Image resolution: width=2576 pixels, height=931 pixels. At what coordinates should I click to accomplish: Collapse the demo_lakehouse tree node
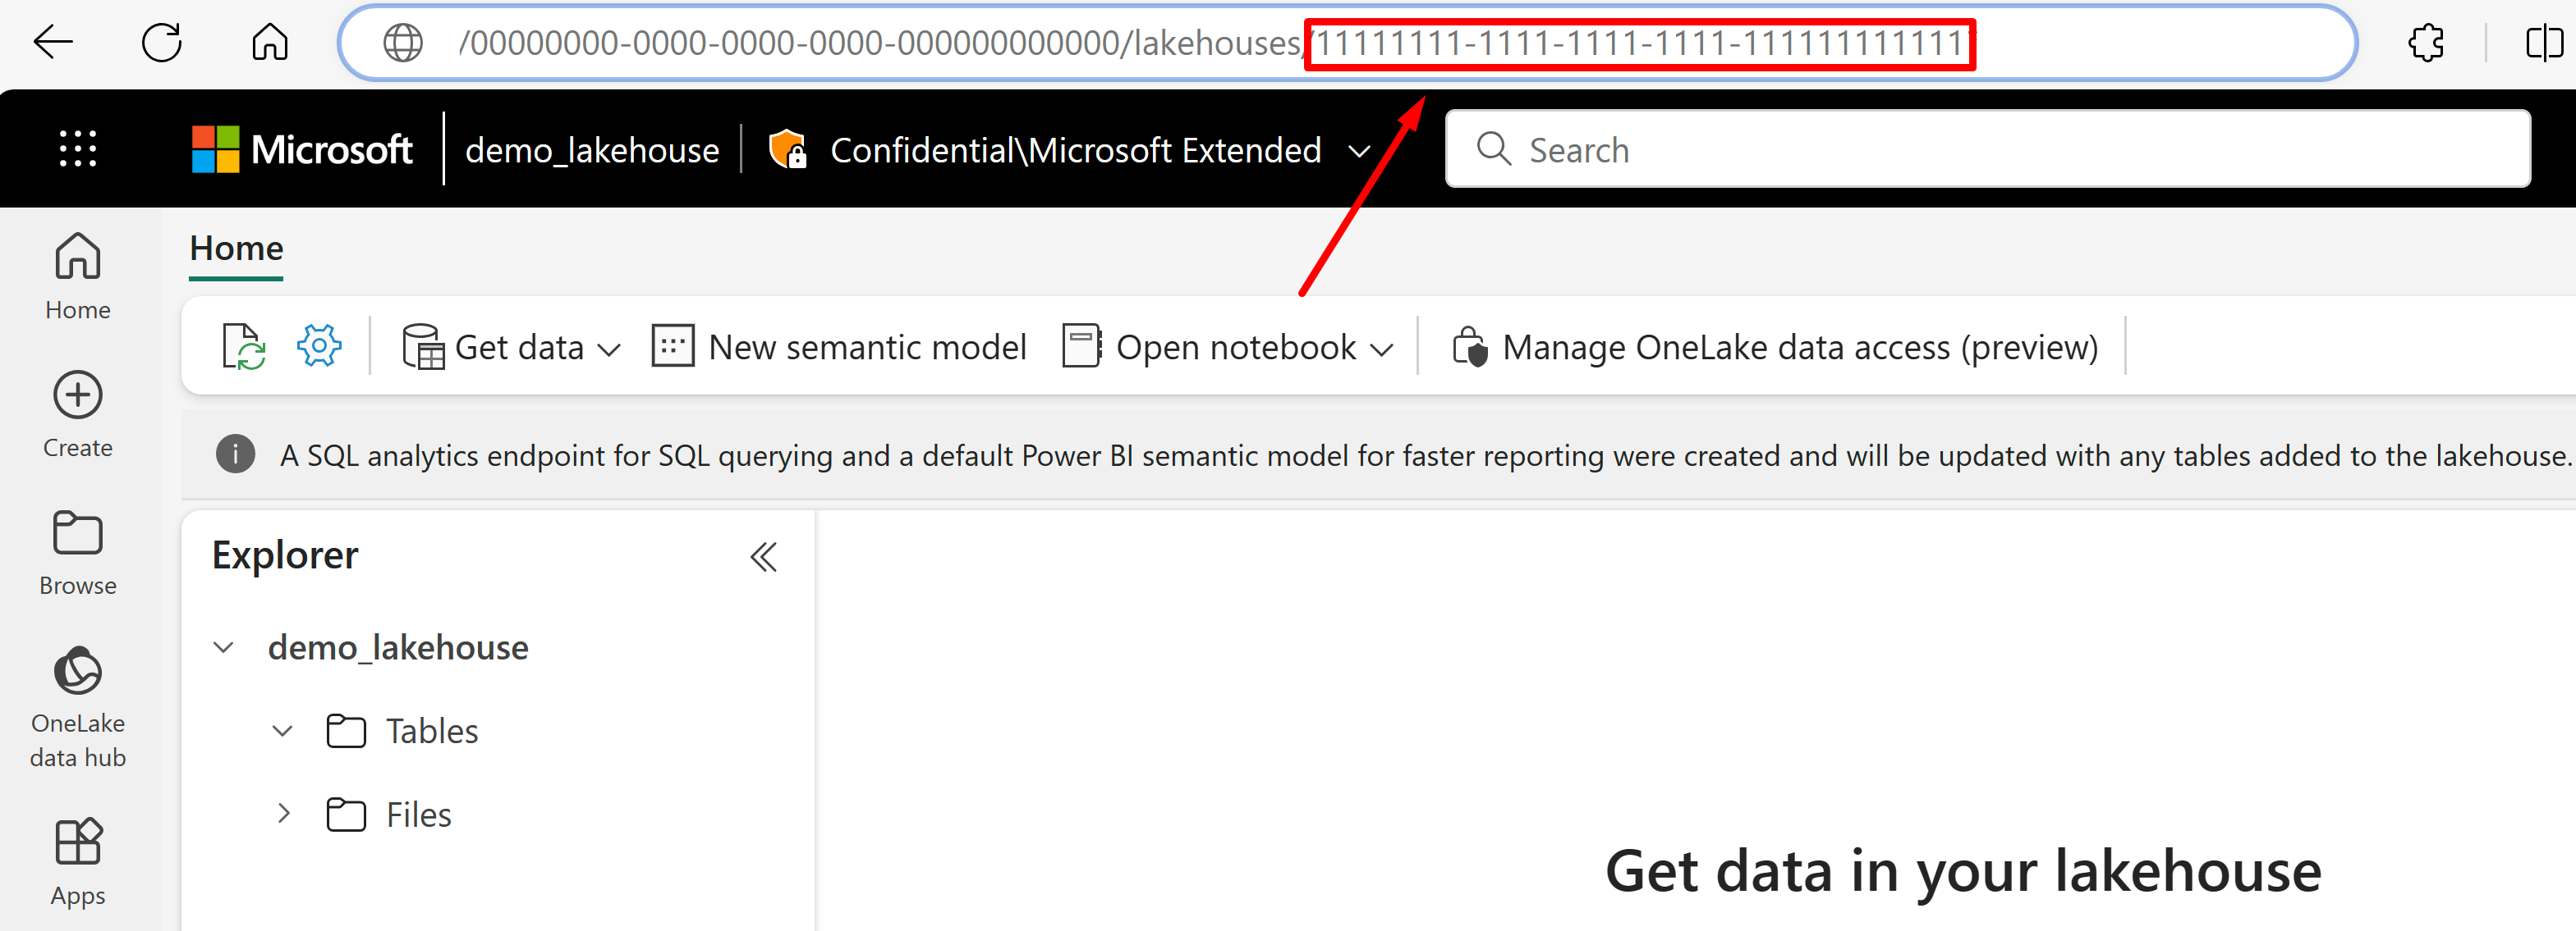click(x=224, y=647)
